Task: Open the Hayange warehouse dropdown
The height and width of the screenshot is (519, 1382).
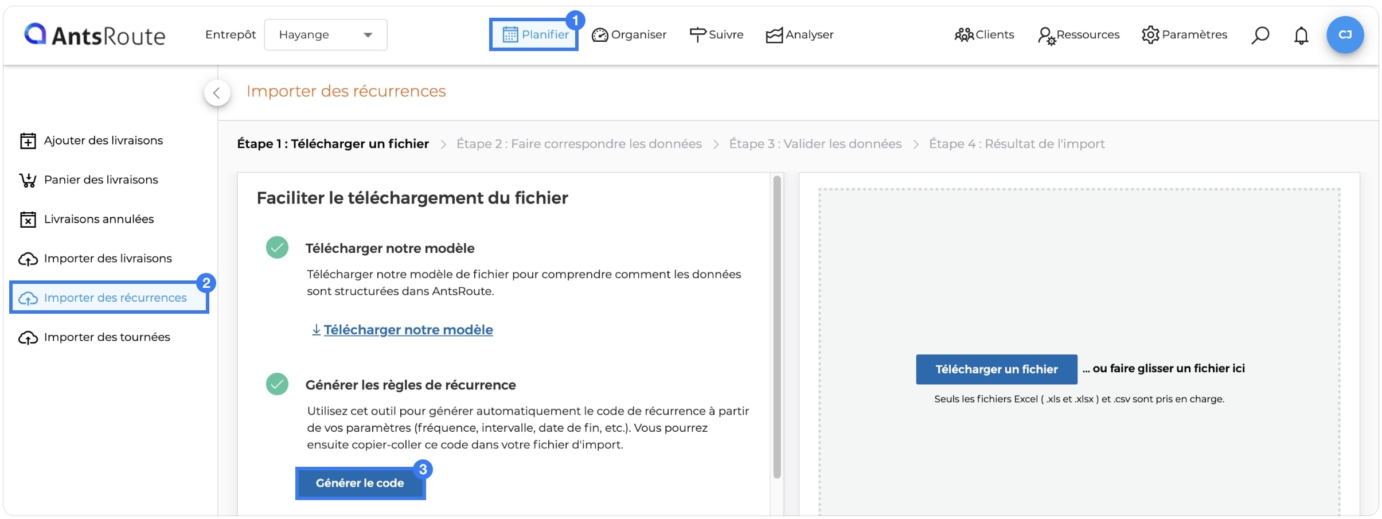Action: coord(326,35)
